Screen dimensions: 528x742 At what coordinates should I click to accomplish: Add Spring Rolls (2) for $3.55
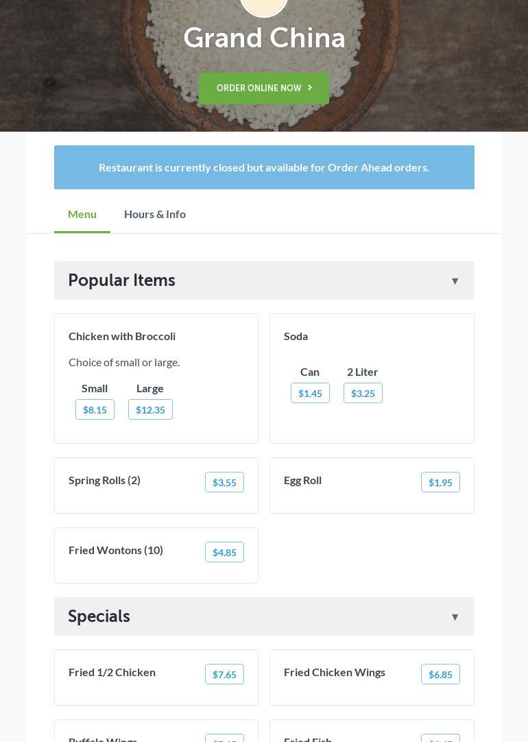tap(224, 482)
